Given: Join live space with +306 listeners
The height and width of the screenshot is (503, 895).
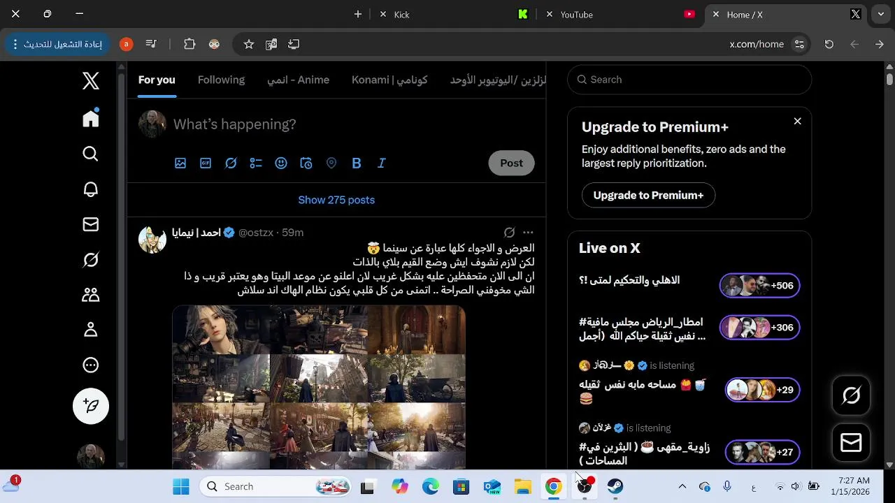Looking at the screenshot, I should click(x=759, y=327).
